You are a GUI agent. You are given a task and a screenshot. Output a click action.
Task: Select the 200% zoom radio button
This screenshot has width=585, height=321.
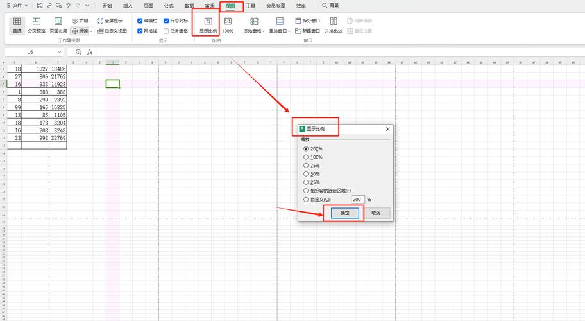[x=306, y=148]
